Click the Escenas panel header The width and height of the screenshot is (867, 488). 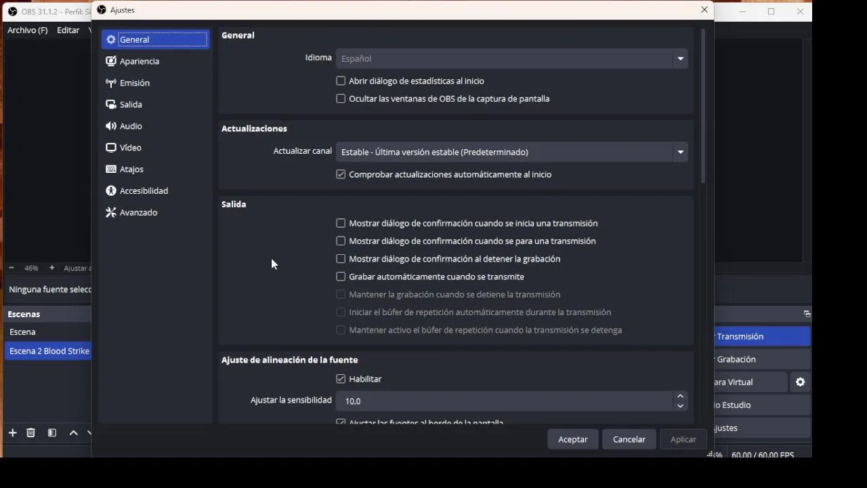[47, 314]
